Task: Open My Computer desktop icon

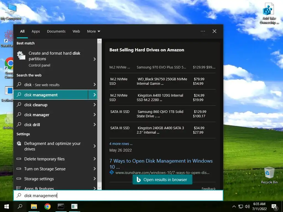Action: pos(11,11)
